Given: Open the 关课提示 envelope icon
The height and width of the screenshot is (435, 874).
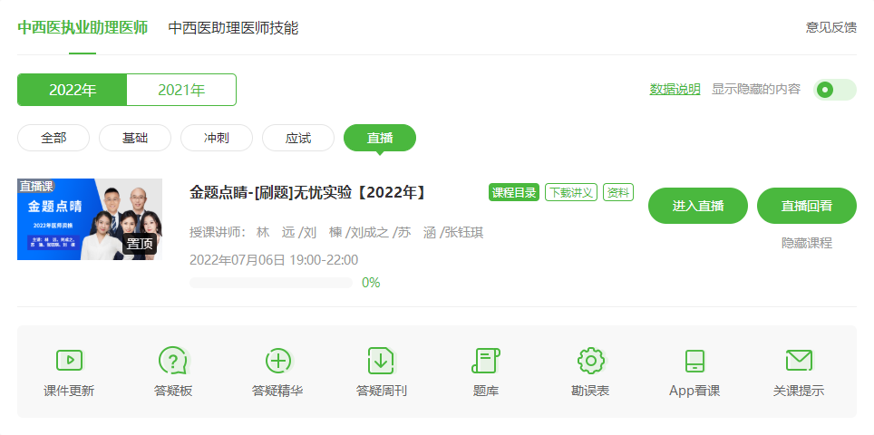Looking at the screenshot, I should point(798,361).
